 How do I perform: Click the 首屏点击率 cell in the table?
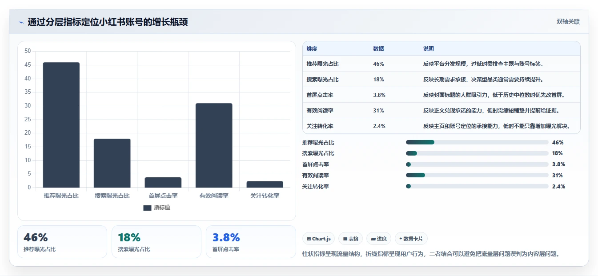[320, 95]
